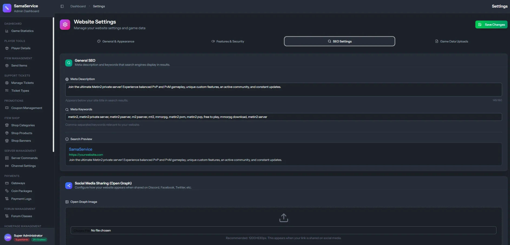Screen dimensions: 510x245
Task: Click the Manage Tickets icon
Action: 7,83
